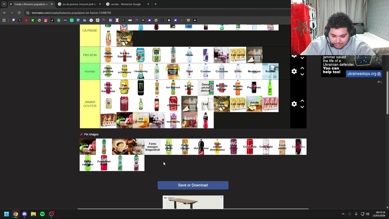The image size is (389, 219).
Task: Open settings gear for Horrible tier row
Action: pyautogui.click(x=294, y=71)
